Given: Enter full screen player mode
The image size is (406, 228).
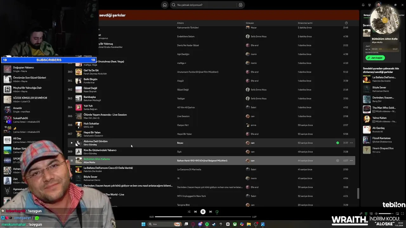Looking at the screenshot, I should pyautogui.click(x=402, y=213).
